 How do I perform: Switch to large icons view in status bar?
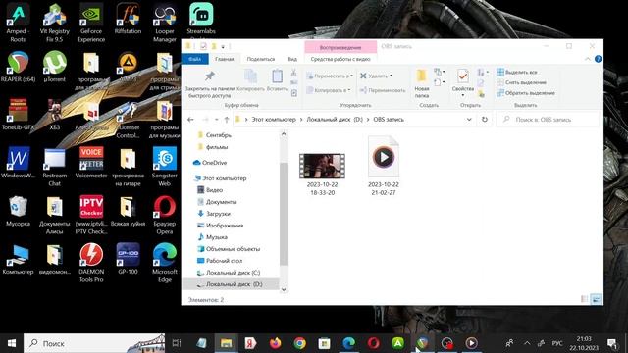596,299
